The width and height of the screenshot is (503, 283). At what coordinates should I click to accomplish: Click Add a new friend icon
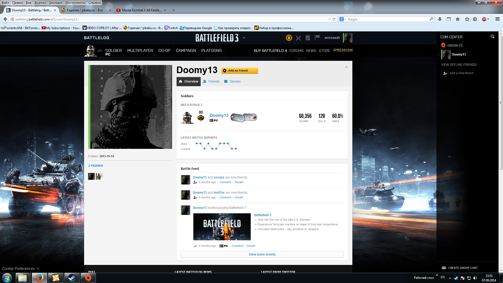445,73
